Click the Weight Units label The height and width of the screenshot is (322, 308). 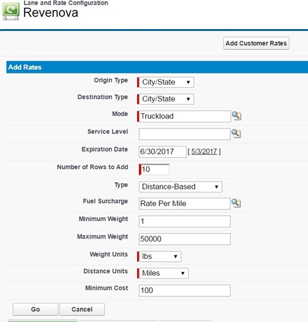[x=109, y=254]
